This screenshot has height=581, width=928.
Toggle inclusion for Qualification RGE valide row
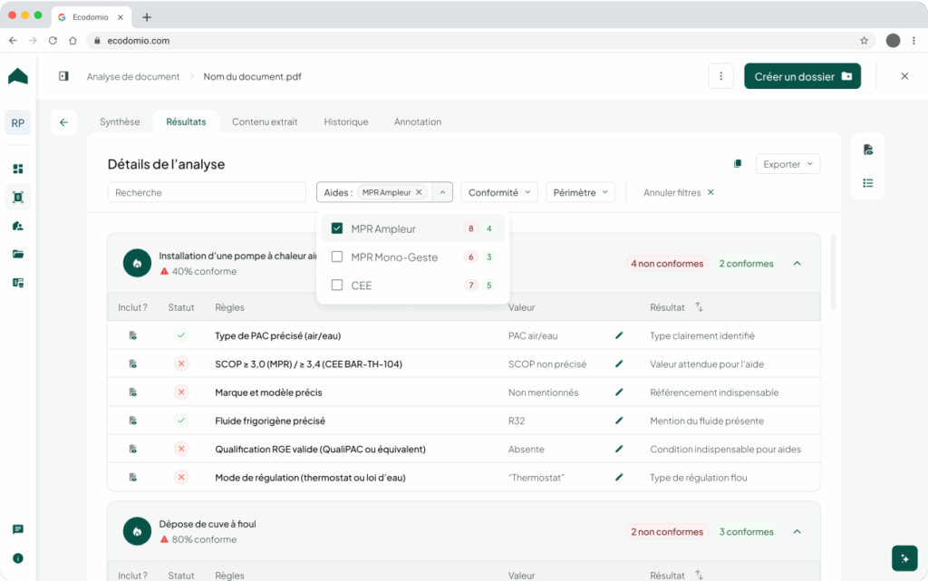[x=133, y=449]
